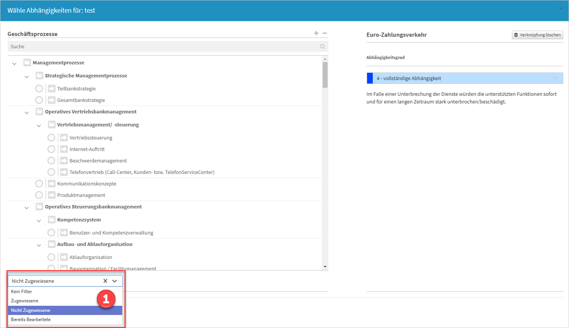Click the minus icon to collapse all processes
This screenshot has width=569, height=328.
325,33
